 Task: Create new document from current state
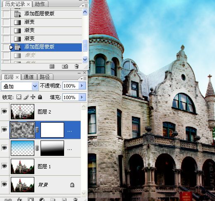(52, 66)
